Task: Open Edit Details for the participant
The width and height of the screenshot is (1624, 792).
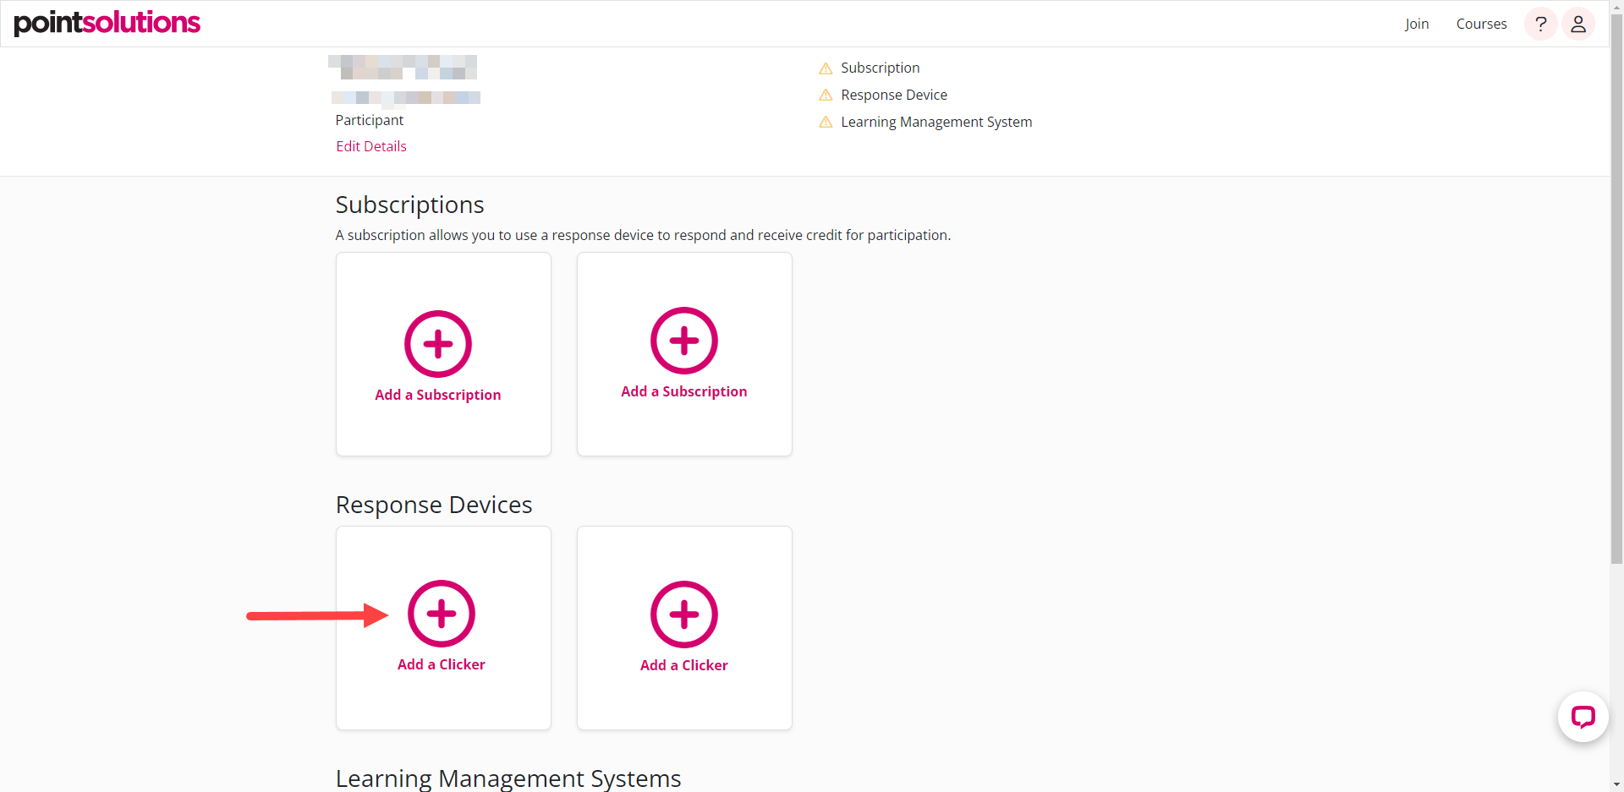Action: coord(370,145)
